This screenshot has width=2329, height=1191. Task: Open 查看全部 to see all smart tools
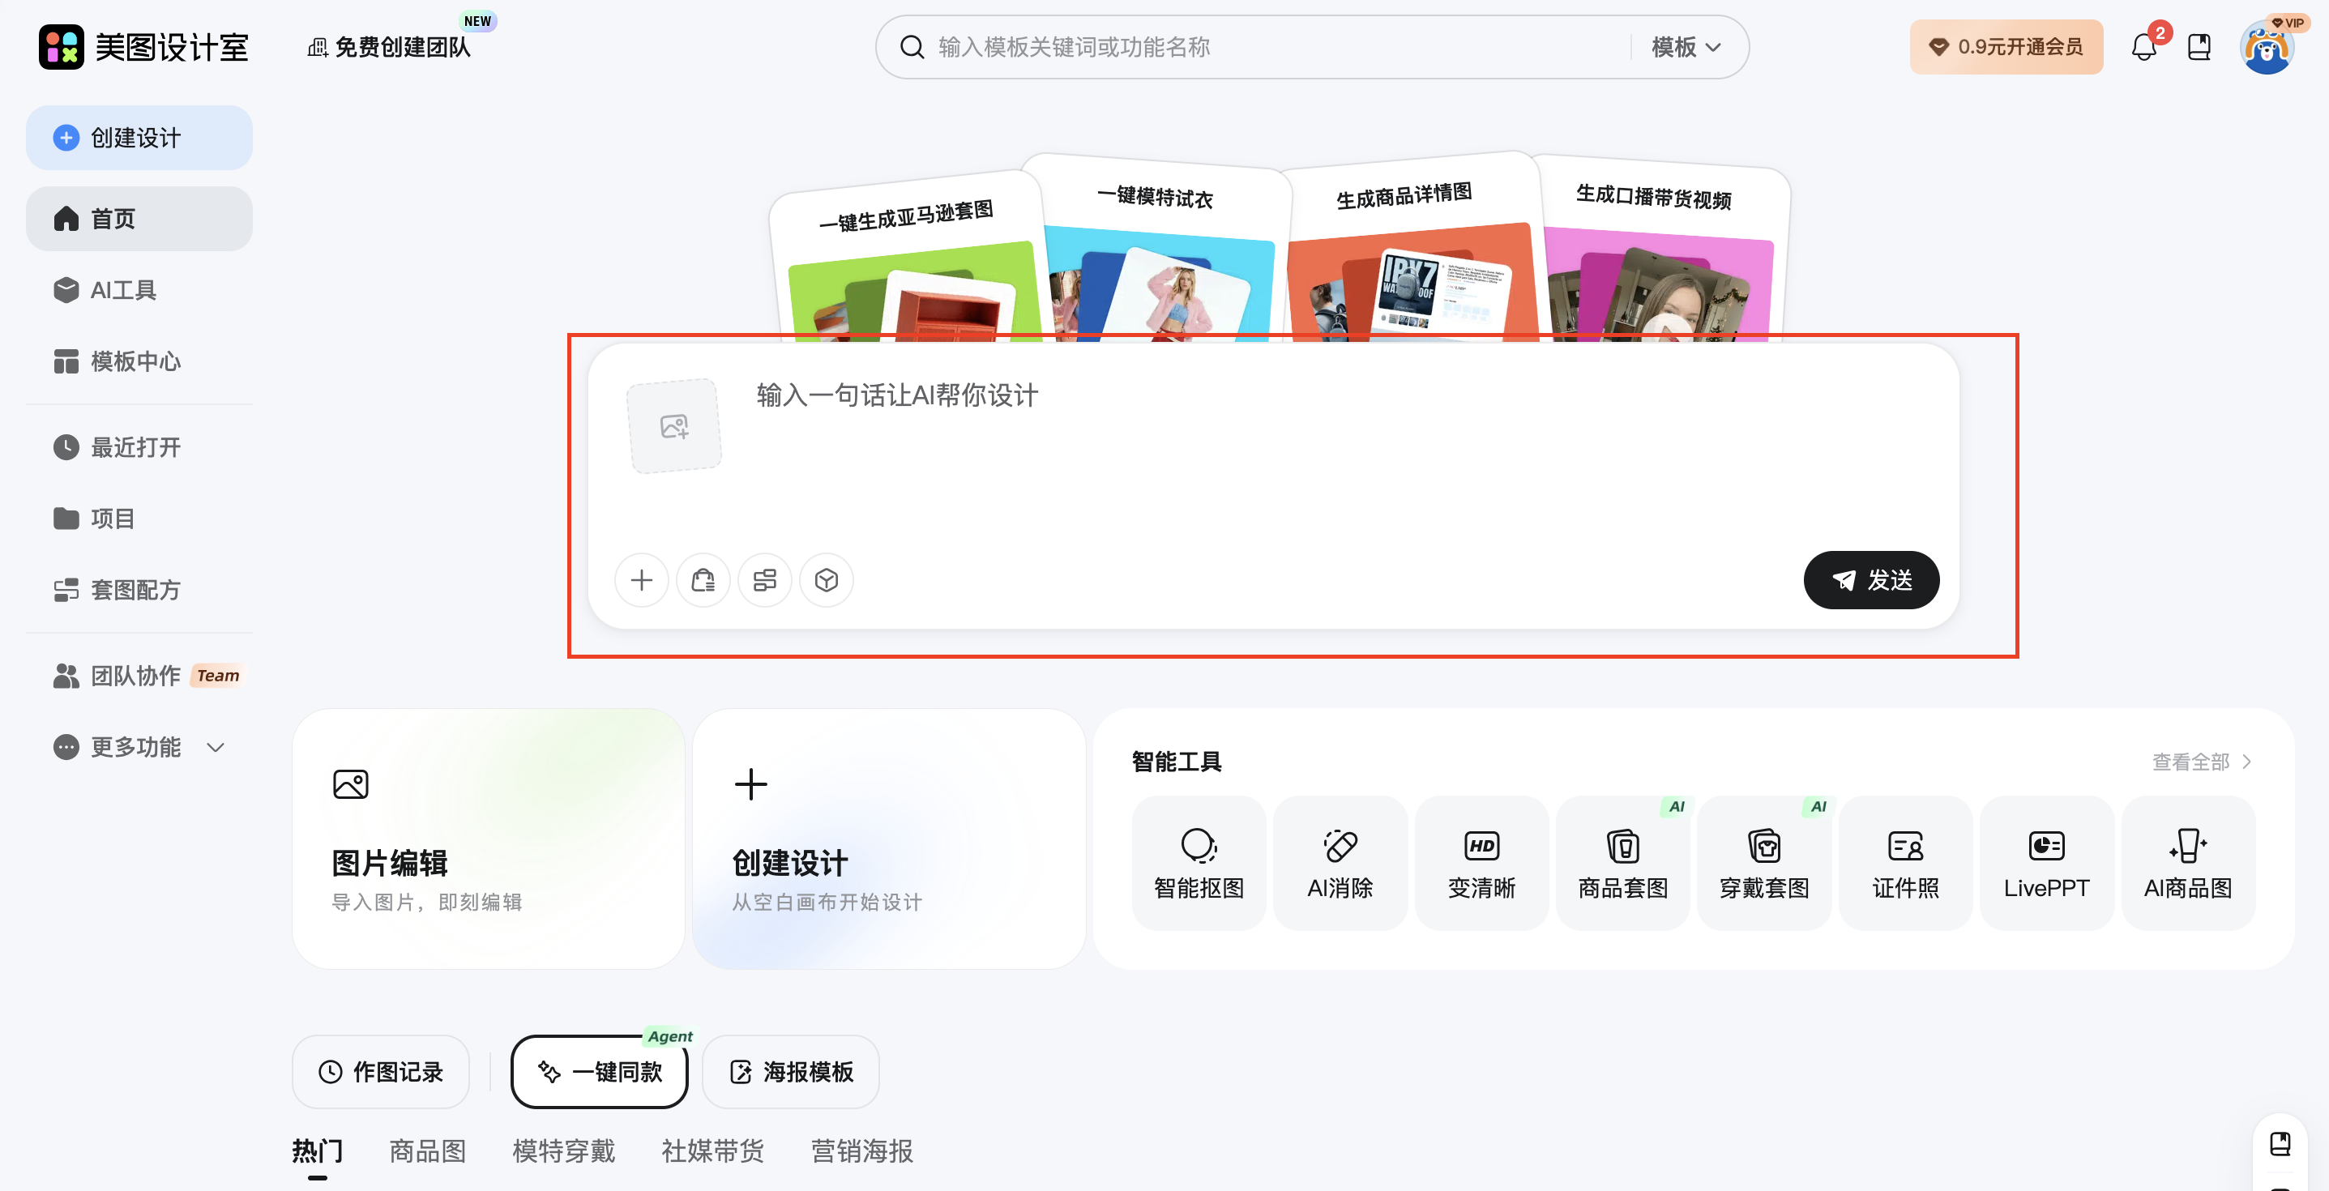tap(2201, 762)
